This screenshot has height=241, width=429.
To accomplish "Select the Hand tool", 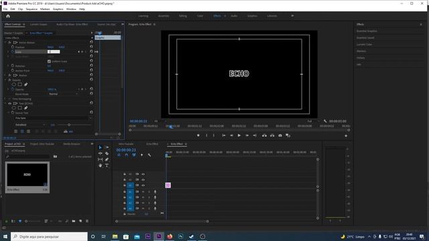I will click(100, 165).
